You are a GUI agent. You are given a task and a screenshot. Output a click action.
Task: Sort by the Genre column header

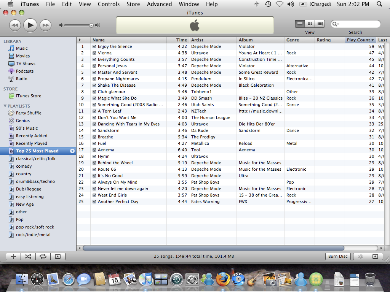click(x=299, y=40)
